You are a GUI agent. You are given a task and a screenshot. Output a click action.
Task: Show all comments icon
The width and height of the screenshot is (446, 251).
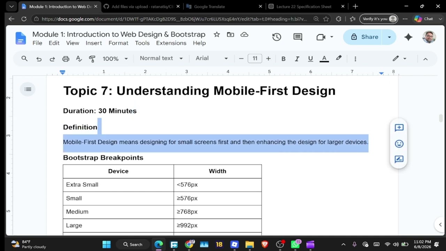click(x=298, y=37)
